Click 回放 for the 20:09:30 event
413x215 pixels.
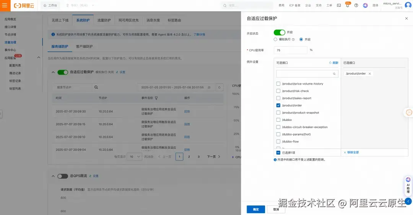(187, 111)
